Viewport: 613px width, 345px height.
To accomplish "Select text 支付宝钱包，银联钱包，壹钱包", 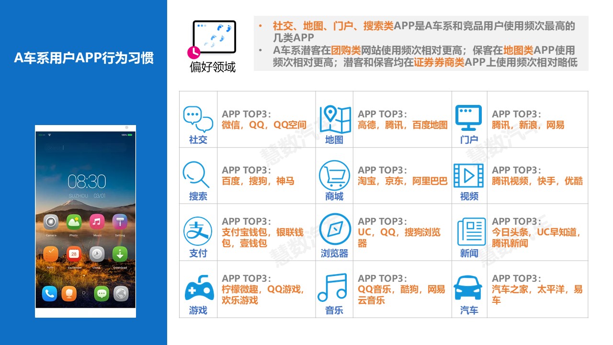I will click(263, 238).
